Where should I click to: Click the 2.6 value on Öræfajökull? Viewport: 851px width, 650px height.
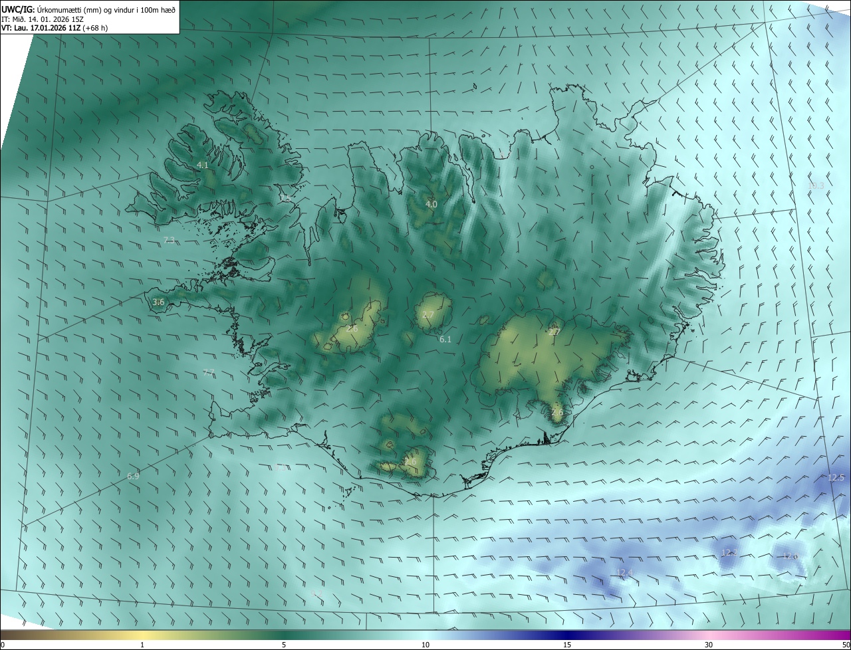[557, 412]
